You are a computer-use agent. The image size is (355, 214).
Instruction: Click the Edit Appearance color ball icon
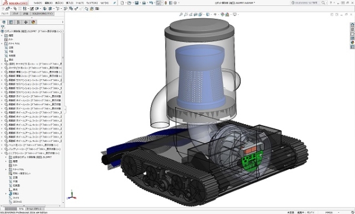tap(222, 14)
